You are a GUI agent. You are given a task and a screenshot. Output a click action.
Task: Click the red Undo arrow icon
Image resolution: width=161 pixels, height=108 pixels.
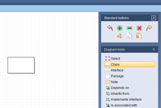pyautogui.click(x=110, y=28)
